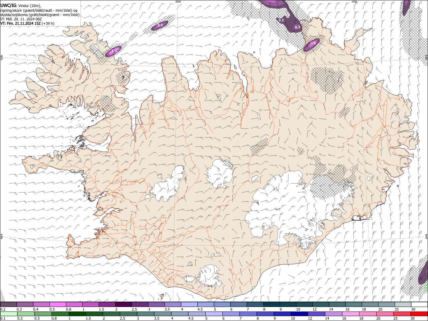The image size is (428, 321).
Task: Click the dark mauve 0.2–0.3 swatch in purple scale
Action: click(8, 304)
